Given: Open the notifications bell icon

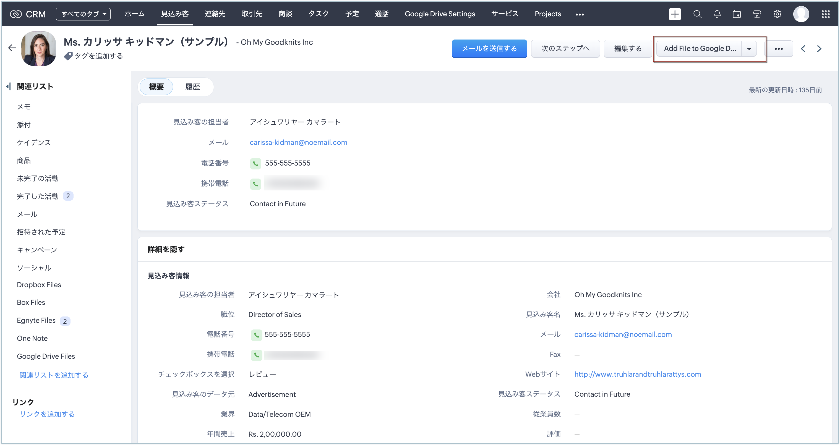Looking at the screenshot, I should tap(717, 14).
